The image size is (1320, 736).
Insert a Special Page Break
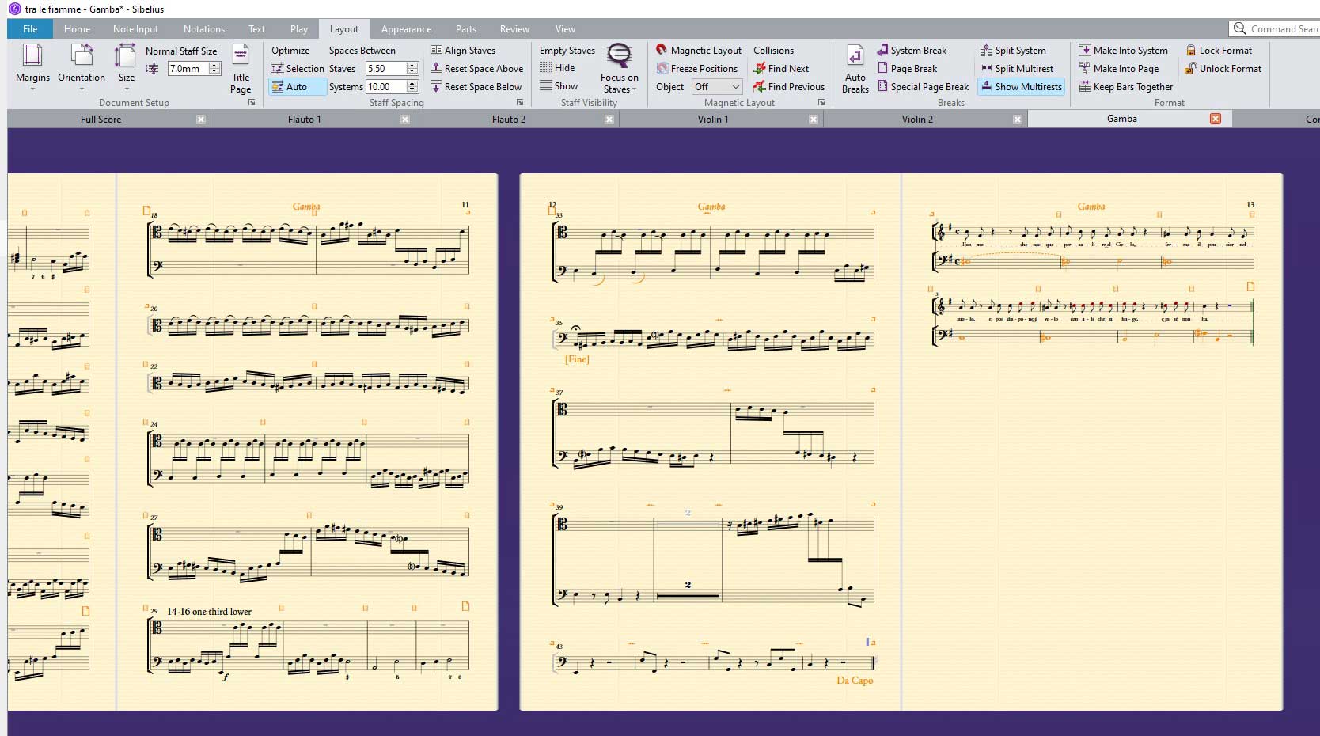click(x=923, y=87)
